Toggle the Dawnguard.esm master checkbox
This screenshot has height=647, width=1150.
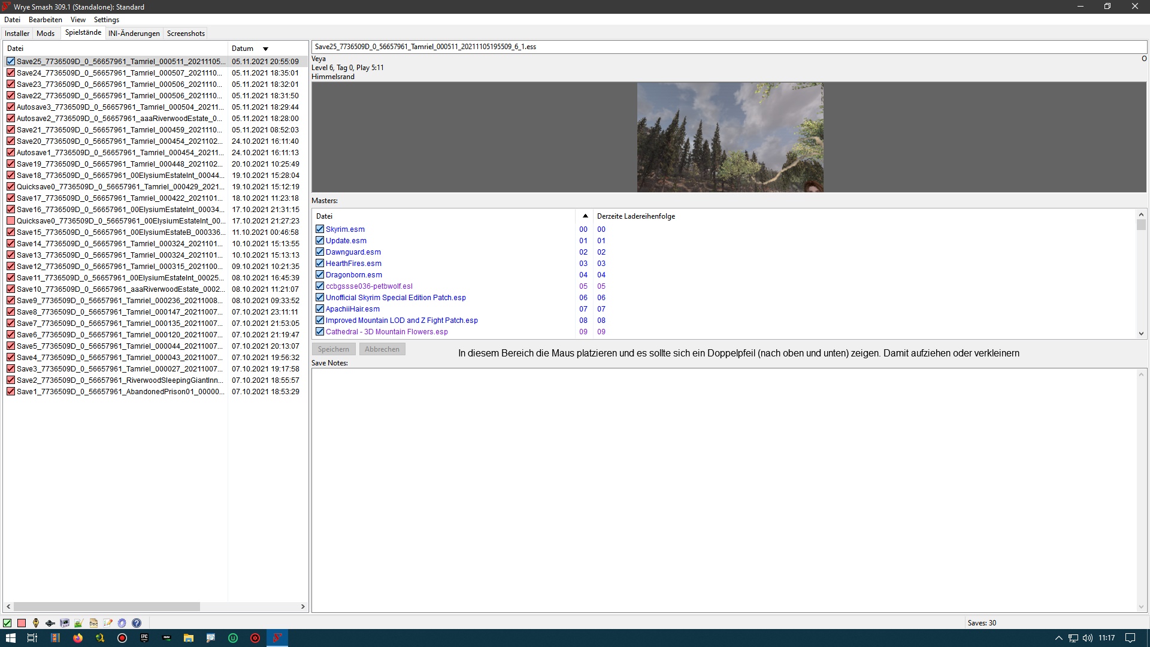320,252
